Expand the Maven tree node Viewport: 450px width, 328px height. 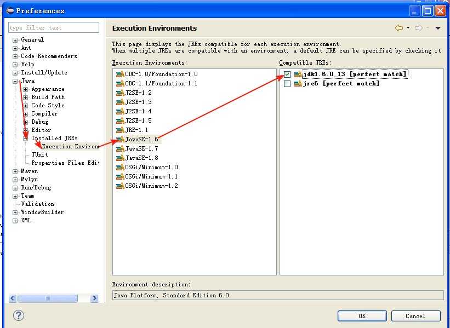coord(15,171)
